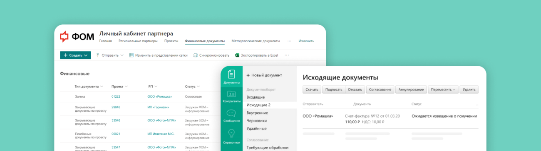Screen dimensions: 541x151
Task: Select the Финансовые документы tab
Action: [x=205, y=41]
